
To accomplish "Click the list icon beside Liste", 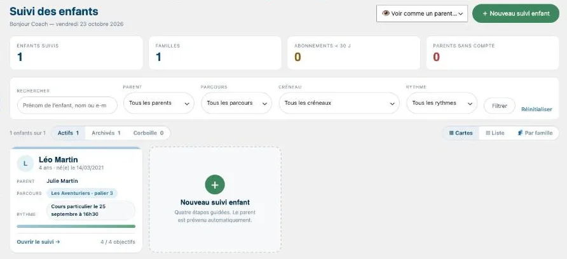I will click(x=488, y=133).
